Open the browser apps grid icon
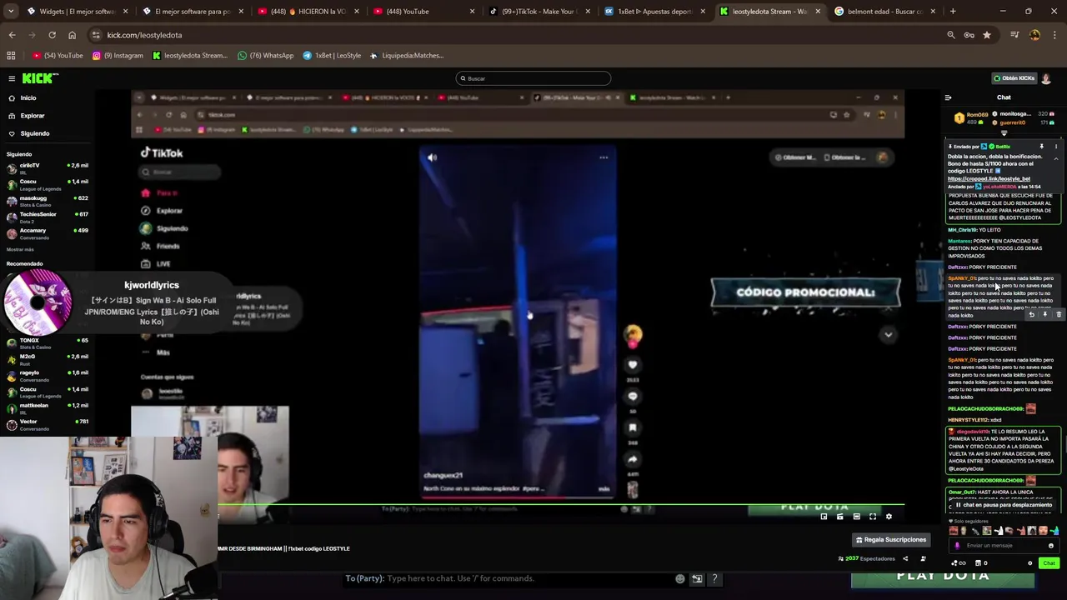1067x600 pixels. click(x=11, y=56)
